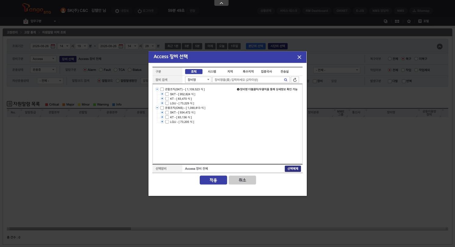Check the 관할조직(SKT) checkbox
The width and height of the screenshot is (455, 247).
tap(162, 89)
